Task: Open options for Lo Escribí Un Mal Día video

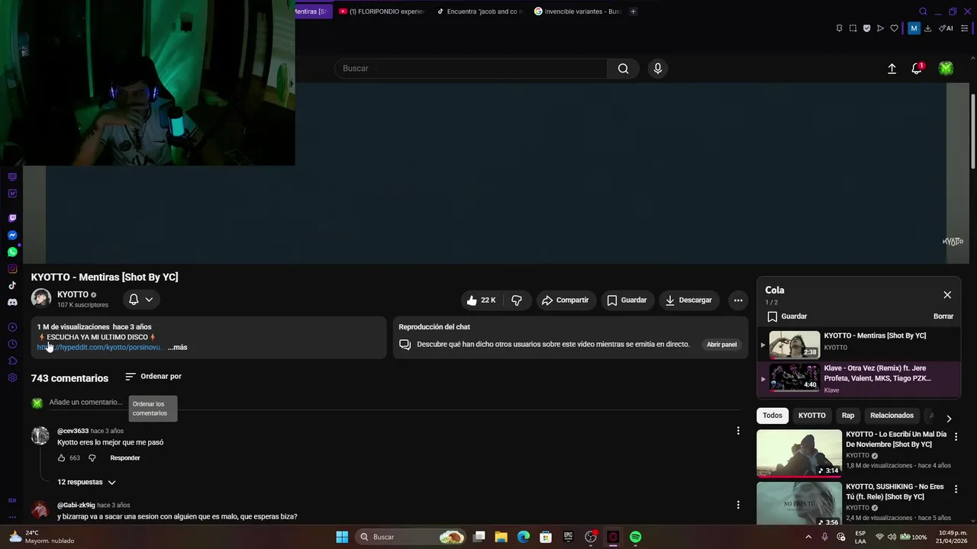Action: [x=956, y=437]
